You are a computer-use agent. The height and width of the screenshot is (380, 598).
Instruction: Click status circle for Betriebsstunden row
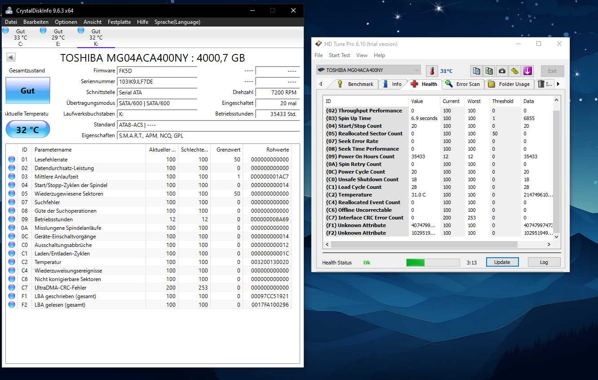[x=12, y=219]
